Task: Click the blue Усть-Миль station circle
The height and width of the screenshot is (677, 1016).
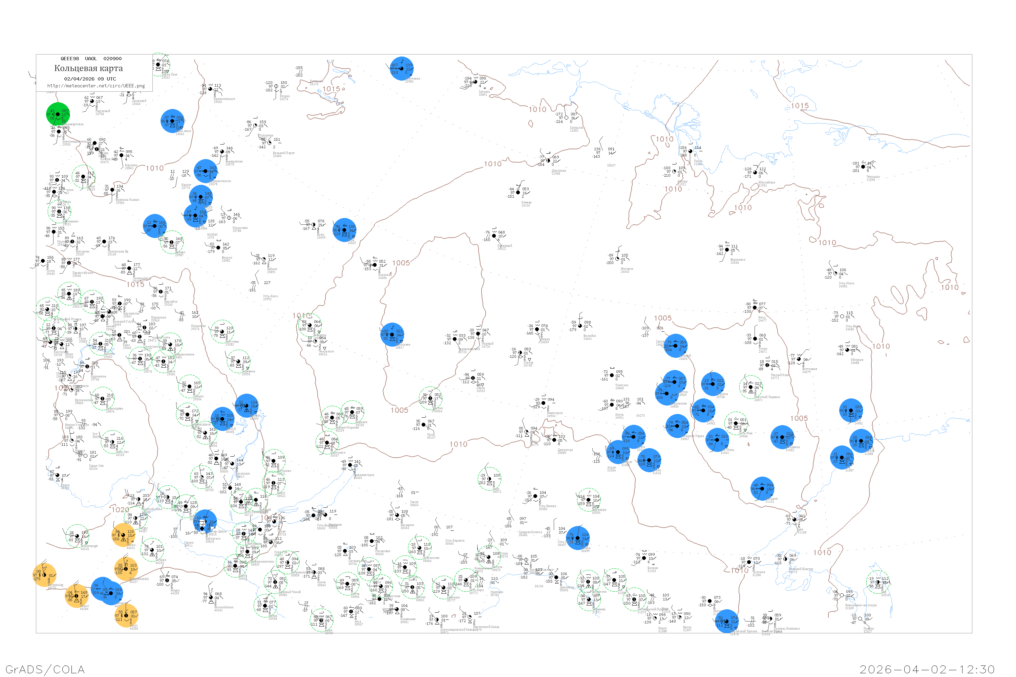Action: (x=717, y=440)
